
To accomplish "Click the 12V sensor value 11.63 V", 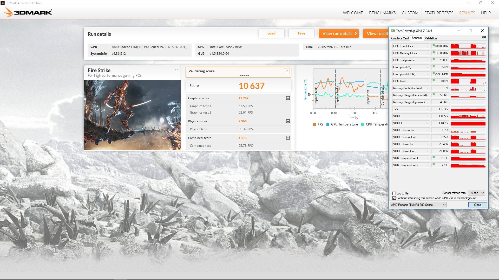I will (443, 109).
